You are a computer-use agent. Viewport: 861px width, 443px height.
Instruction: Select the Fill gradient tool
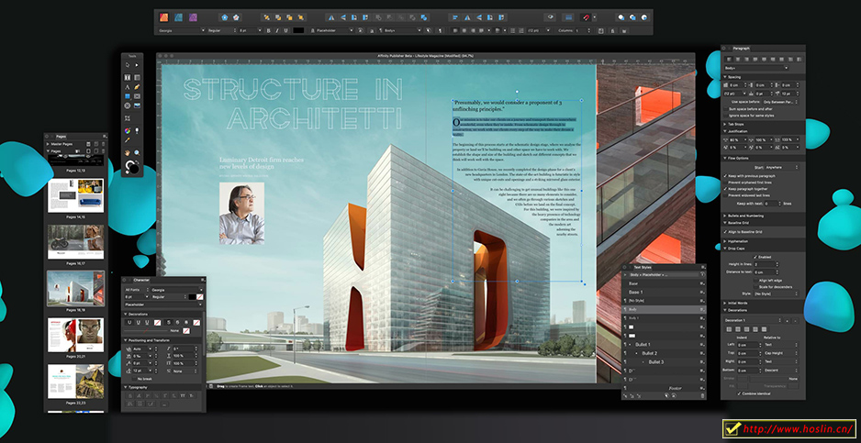[128, 130]
